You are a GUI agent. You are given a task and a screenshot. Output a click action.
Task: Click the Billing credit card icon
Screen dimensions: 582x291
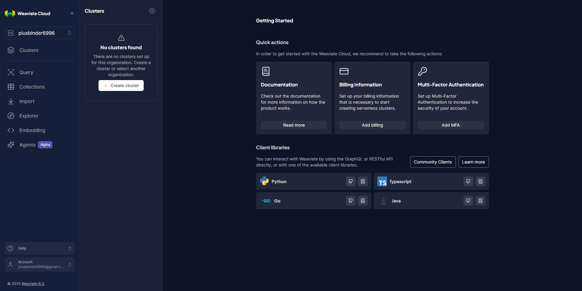click(x=344, y=71)
